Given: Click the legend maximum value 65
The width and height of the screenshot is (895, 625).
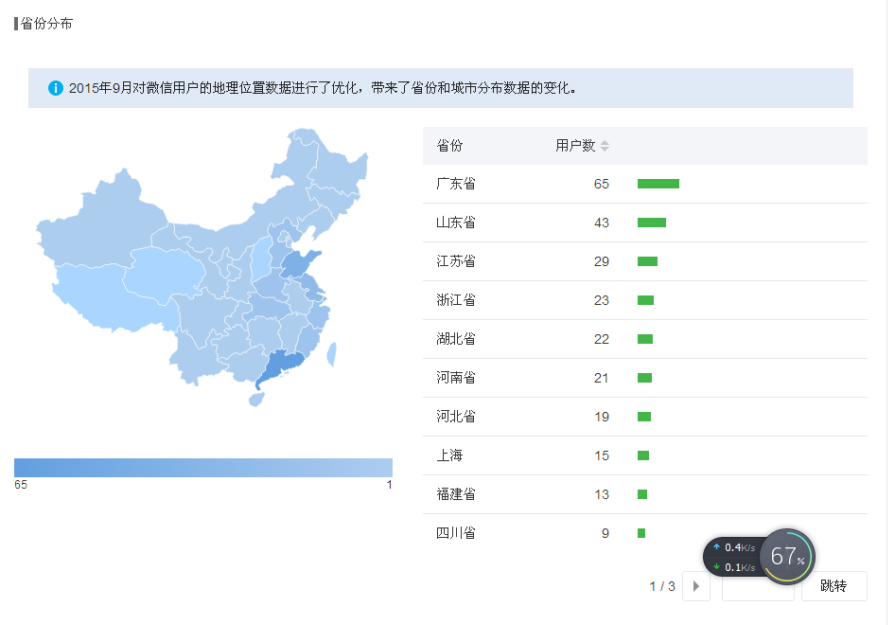Looking at the screenshot, I should 21,485.
